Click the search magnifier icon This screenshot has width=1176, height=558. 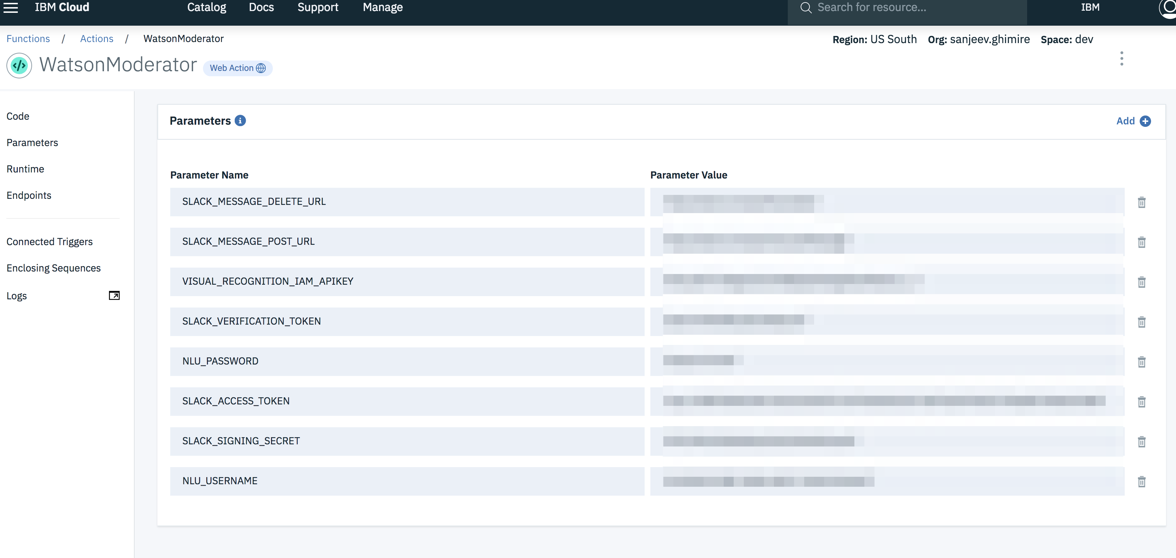pos(806,8)
